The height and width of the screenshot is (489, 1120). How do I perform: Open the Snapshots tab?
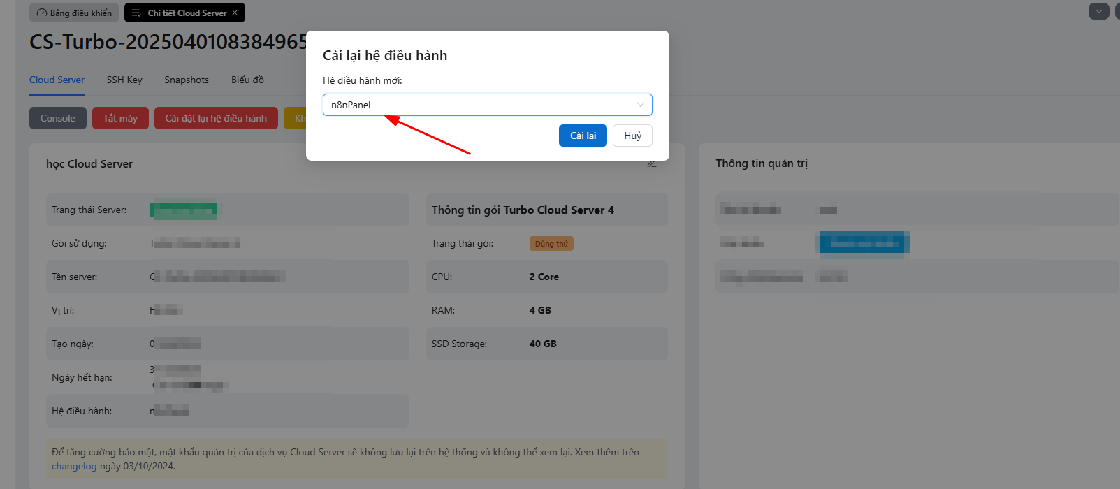[x=187, y=80]
